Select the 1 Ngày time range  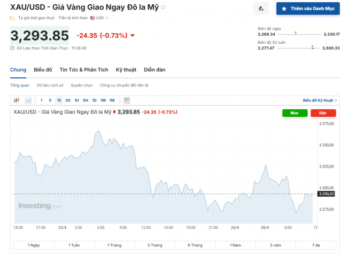point(34,245)
